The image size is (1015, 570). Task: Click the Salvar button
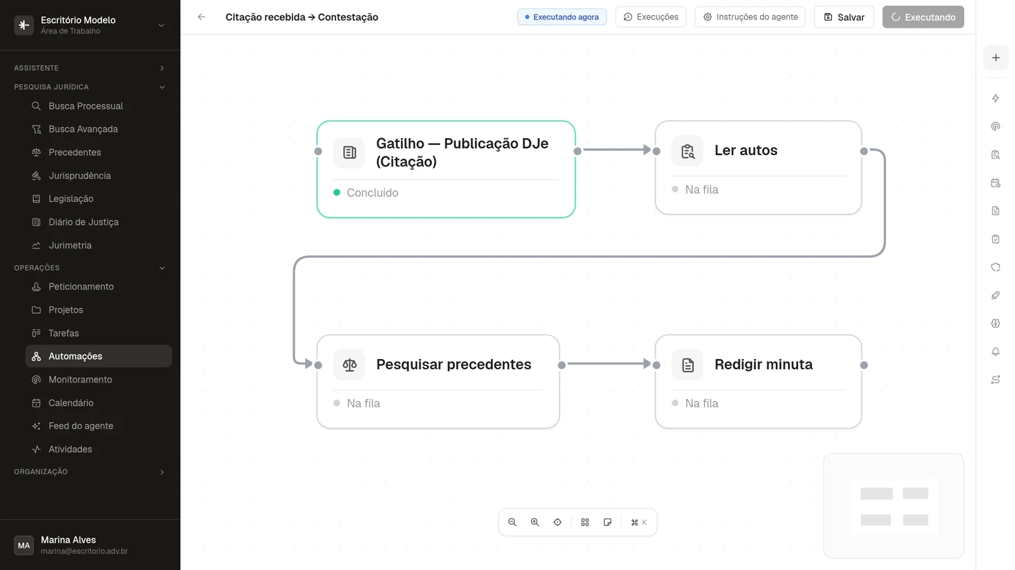tap(844, 17)
